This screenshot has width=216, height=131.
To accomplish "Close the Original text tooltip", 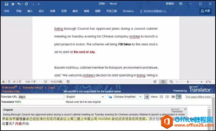I will coord(185,109).
